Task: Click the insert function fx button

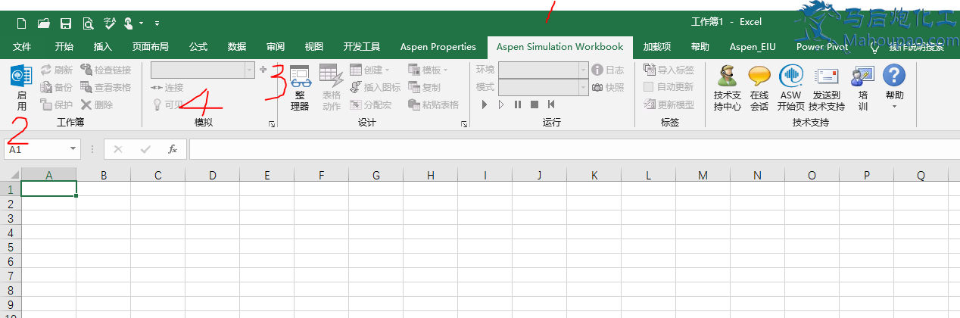Action: (x=173, y=149)
